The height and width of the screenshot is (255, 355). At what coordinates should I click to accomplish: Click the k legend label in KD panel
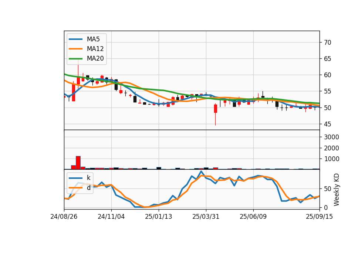tap(88, 178)
